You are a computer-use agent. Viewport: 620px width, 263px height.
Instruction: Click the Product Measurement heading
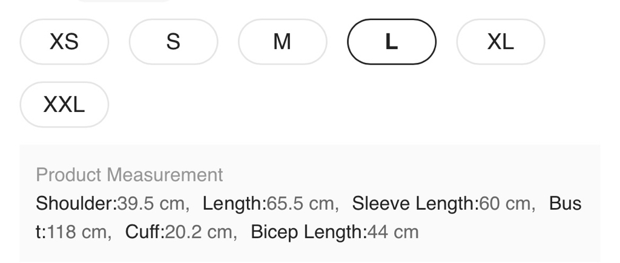point(130,175)
